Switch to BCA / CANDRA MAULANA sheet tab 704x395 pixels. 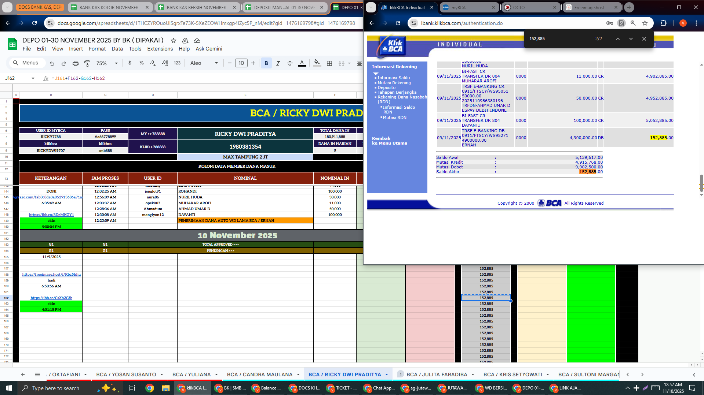[260, 374]
